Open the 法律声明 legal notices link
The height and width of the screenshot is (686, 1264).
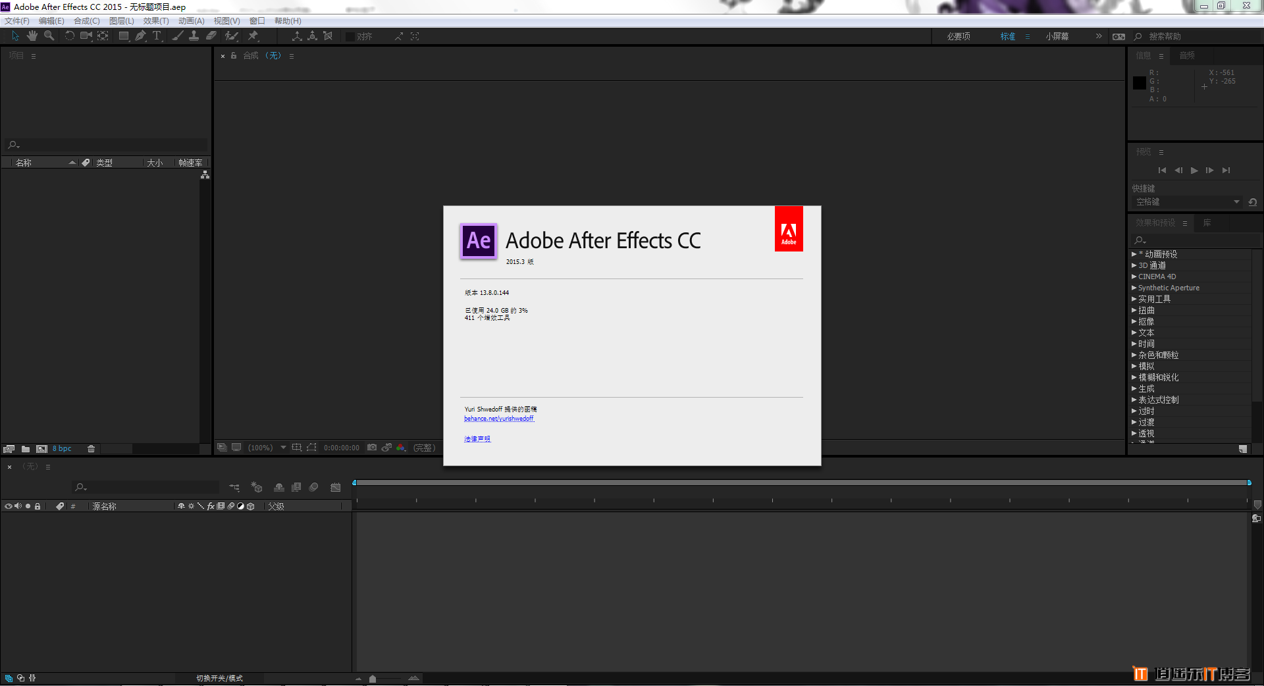(x=477, y=439)
